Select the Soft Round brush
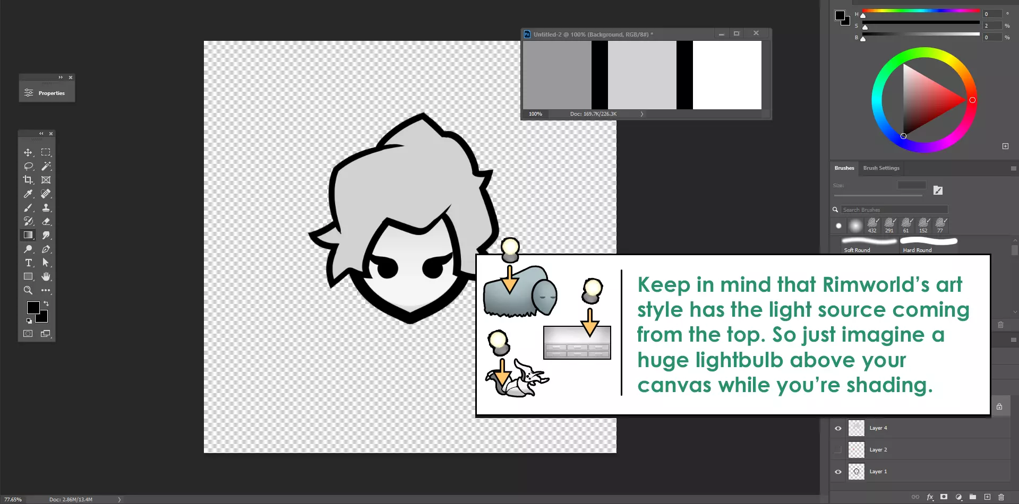 click(869, 245)
